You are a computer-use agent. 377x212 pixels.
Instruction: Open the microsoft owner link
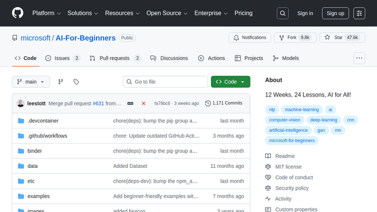pyautogui.click(x=35, y=38)
